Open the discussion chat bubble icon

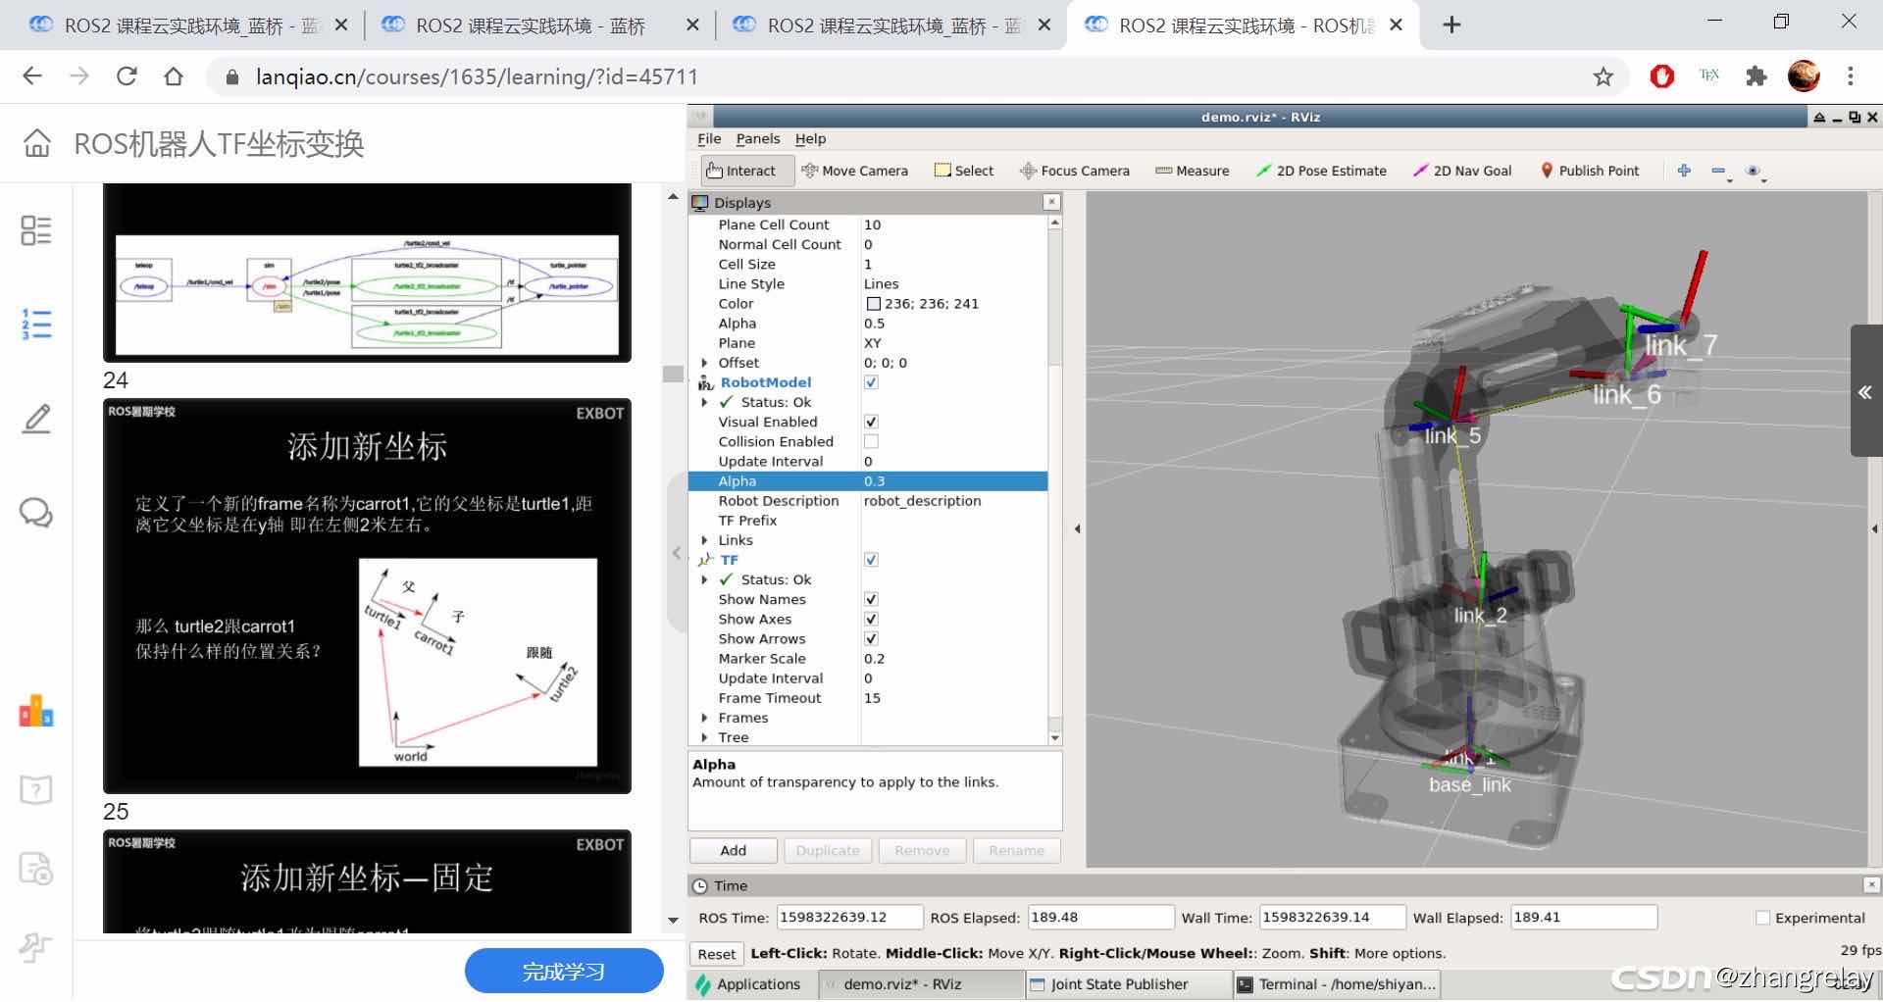[x=36, y=512]
